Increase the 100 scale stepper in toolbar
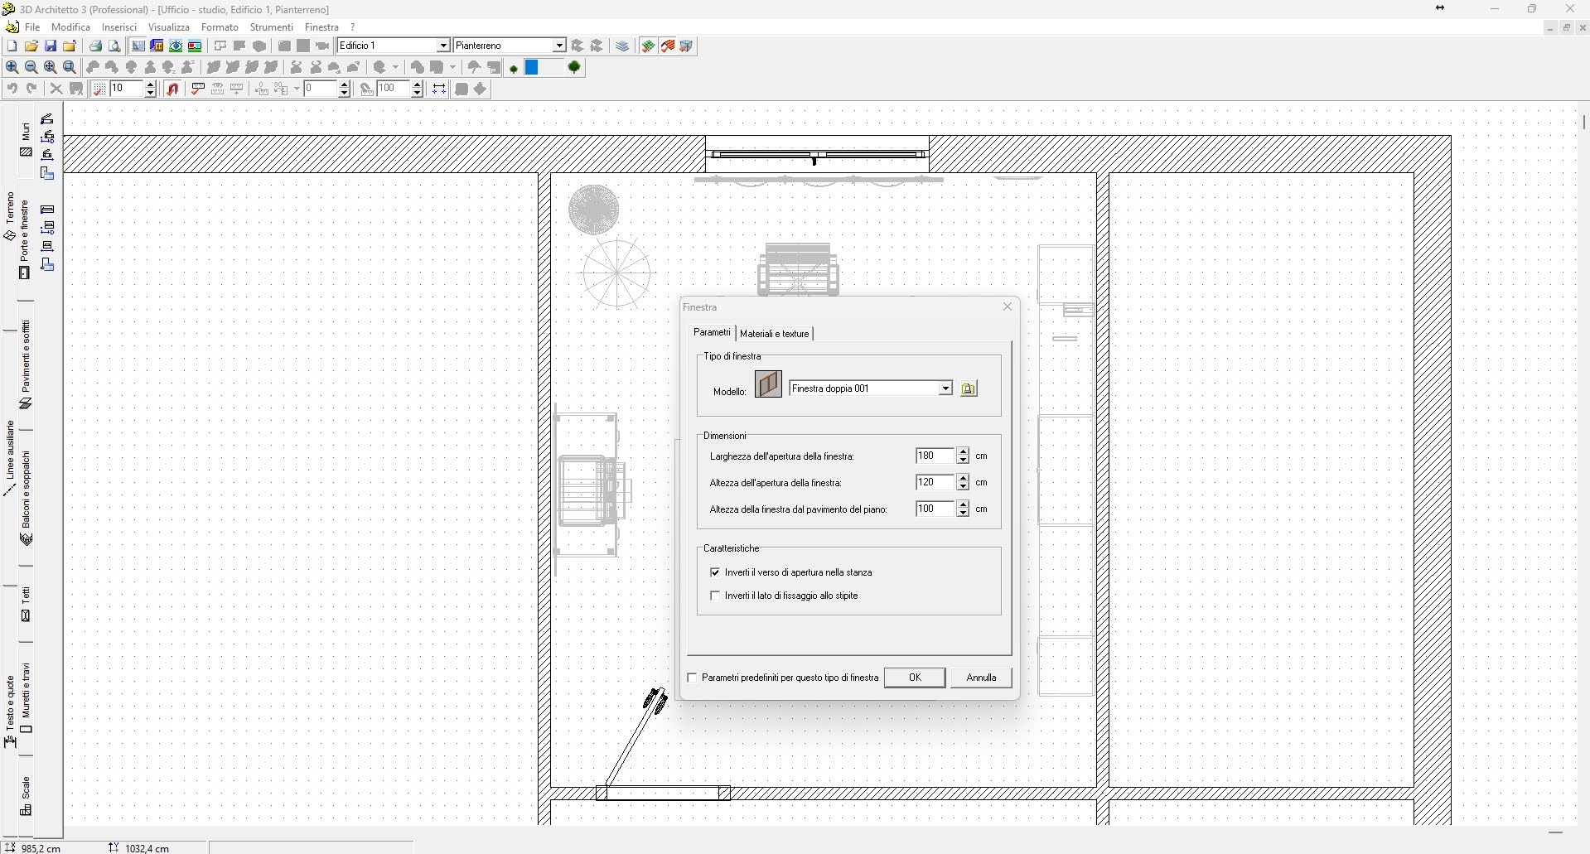The height and width of the screenshot is (854, 1590). coord(418,85)
